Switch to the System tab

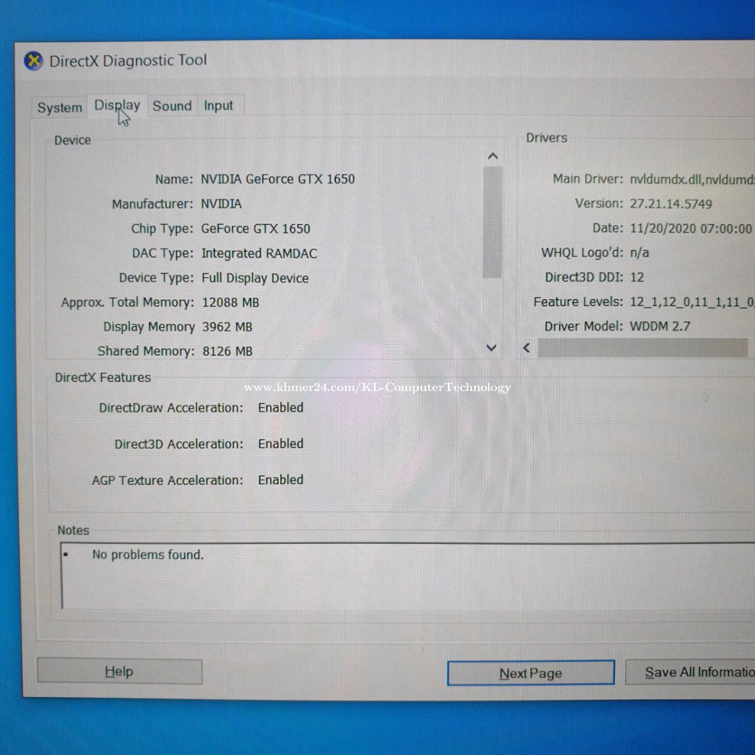[60, 108]
